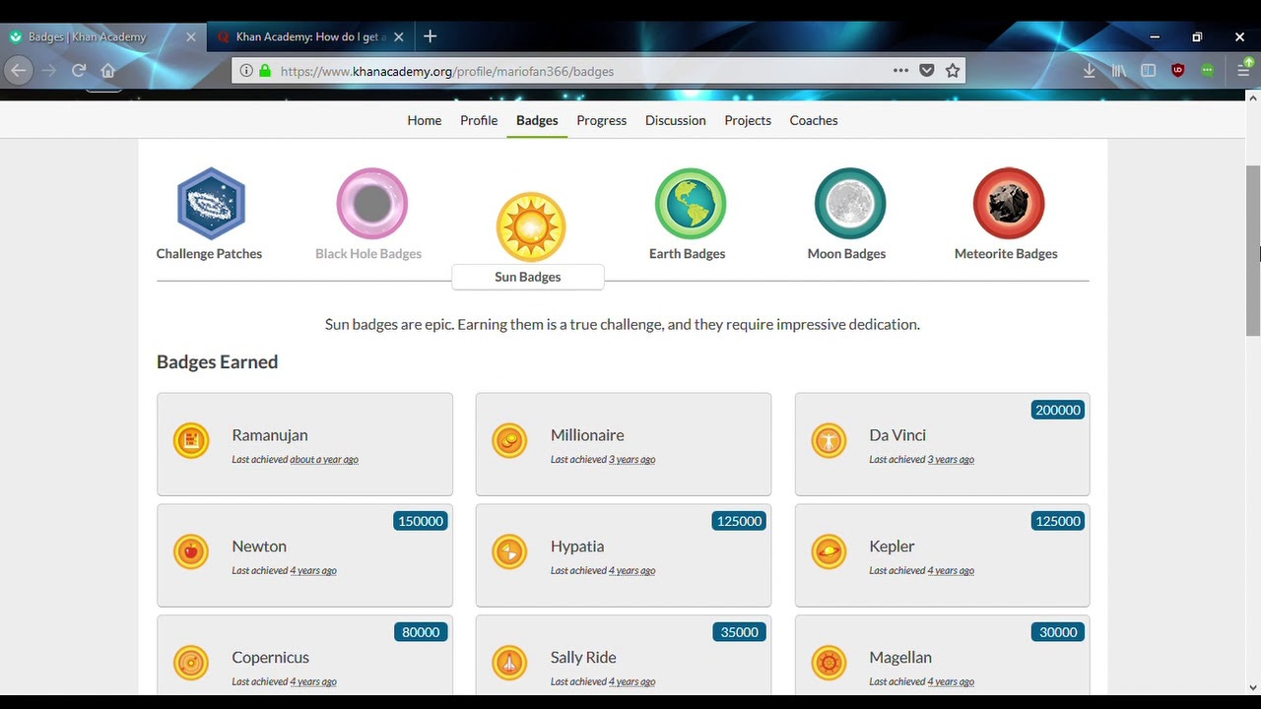Bookmark this page with the star icon
The image size is (1261, 709).
click(953, 70)
